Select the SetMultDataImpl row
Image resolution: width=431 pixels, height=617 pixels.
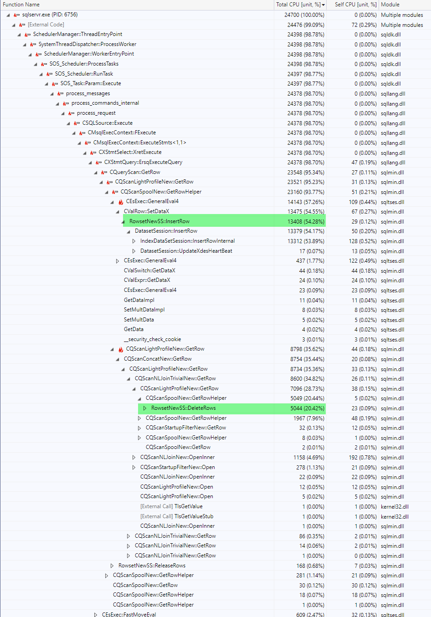click(x=215, y=310)
